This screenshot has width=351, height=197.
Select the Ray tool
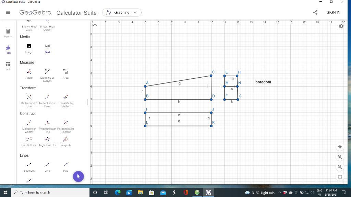[65, 167]
